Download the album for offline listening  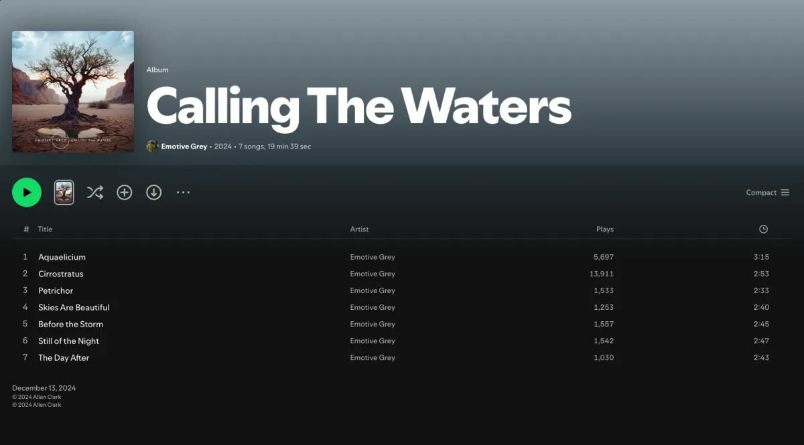pyautogui.click(x=154, y=193)
